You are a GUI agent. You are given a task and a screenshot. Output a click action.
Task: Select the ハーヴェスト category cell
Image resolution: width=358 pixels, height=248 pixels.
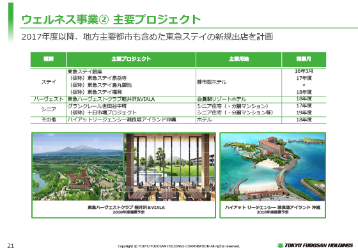[49, 99]
